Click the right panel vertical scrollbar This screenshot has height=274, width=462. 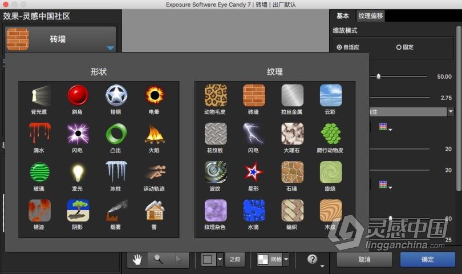click(459, 108)
